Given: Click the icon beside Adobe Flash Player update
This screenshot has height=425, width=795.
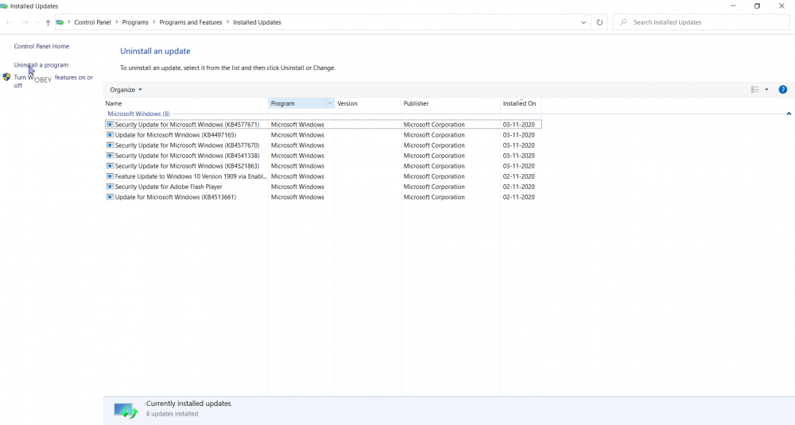Looking at the screenshot, I should point(110,187).
